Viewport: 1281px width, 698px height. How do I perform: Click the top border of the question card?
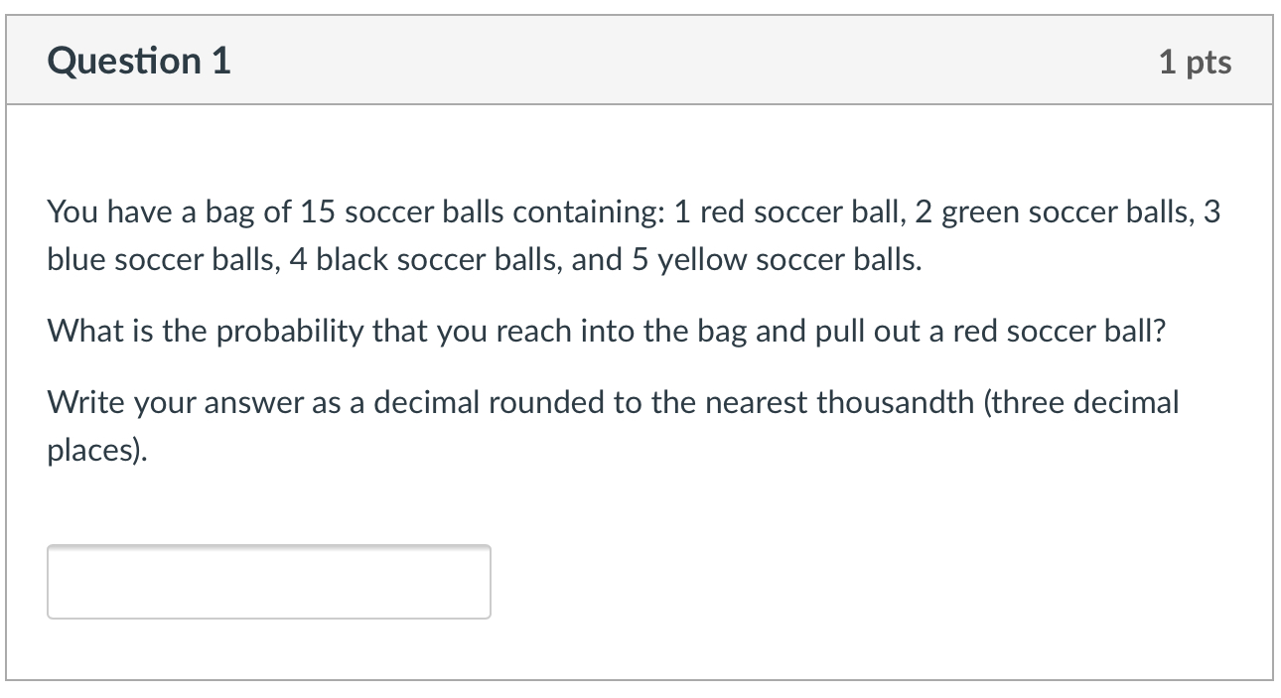pos(640,17)
